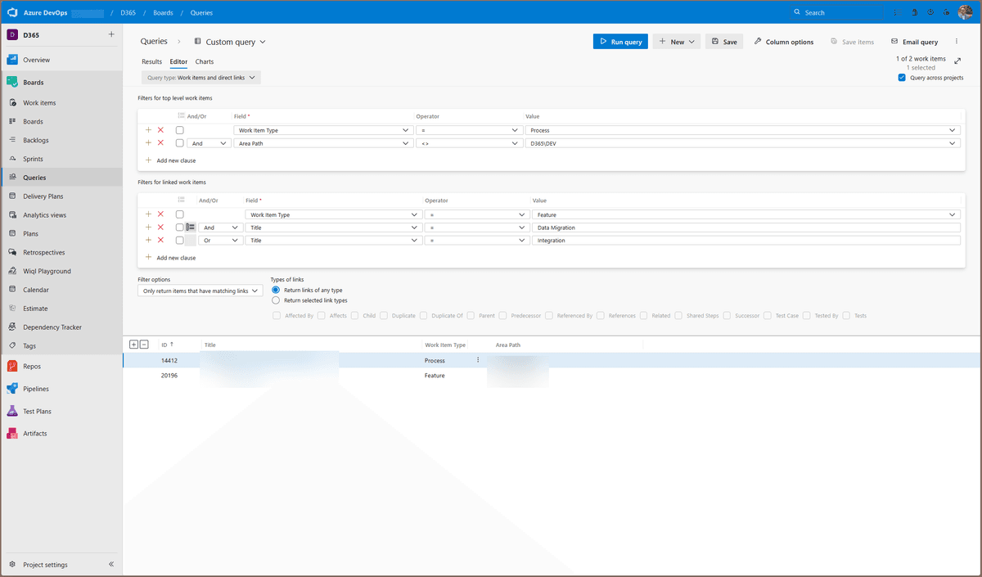Collapse all results with the minus box icon

[x=144, y=345]
